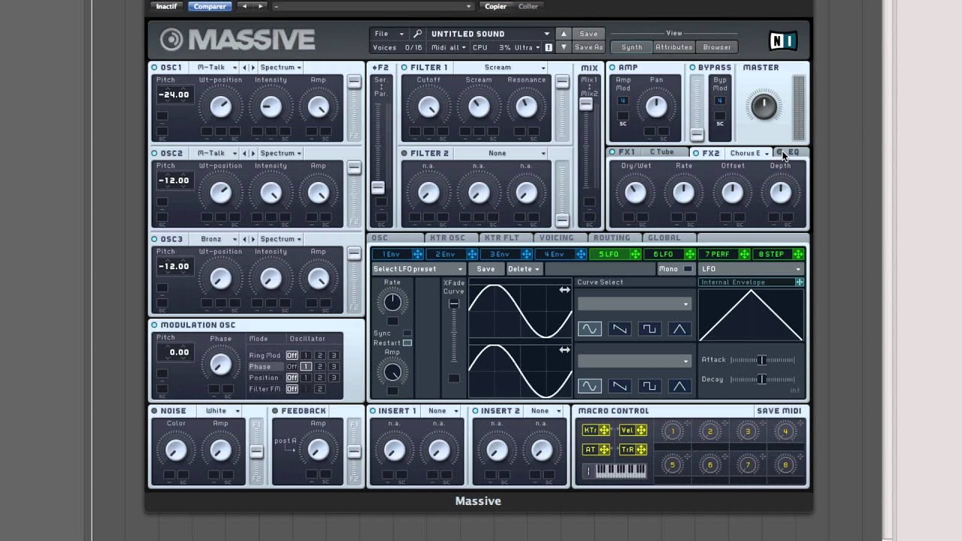Click the KTr macro drag handle
The width and height of the screenshot is (962, 541).
[604, 431]
